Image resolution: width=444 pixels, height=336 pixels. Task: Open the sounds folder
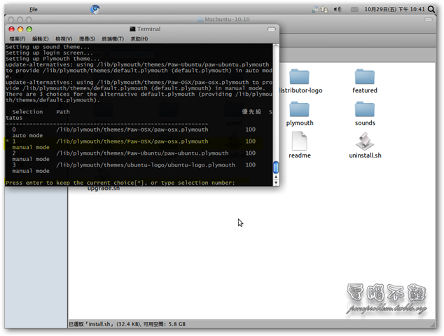click(364, 111)
